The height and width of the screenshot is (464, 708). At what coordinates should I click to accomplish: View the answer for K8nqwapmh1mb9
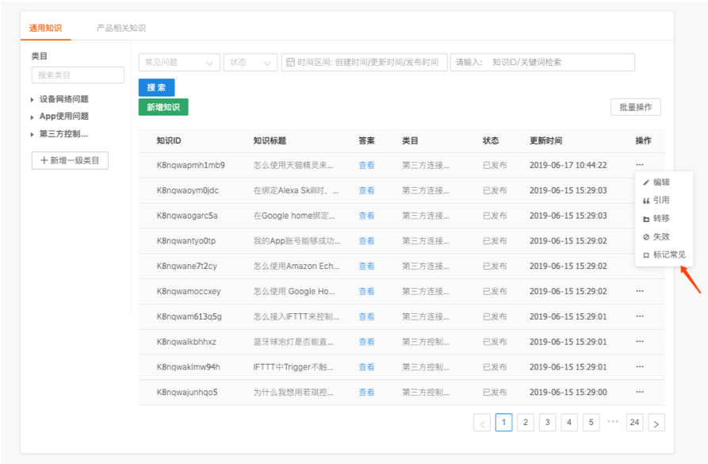click(366, 165)
